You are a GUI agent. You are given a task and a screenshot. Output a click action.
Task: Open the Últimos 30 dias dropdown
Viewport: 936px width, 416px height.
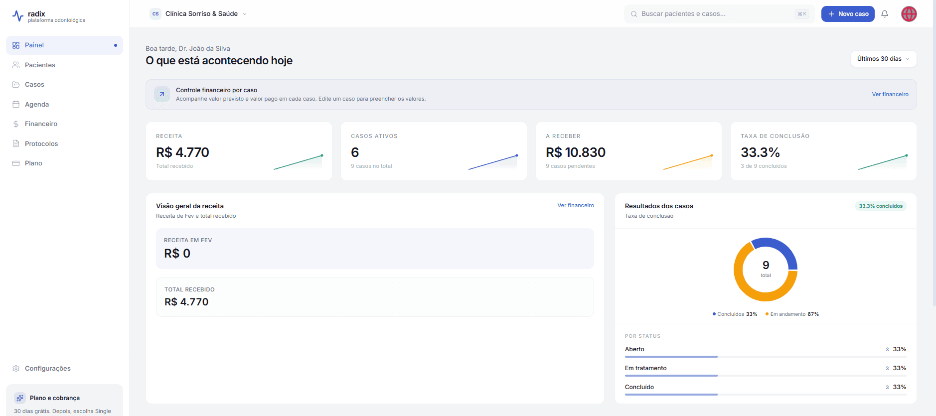(x=883, y=59)
